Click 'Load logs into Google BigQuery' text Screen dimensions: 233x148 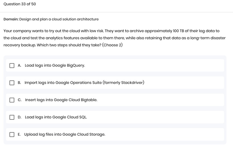pos(55,66)
